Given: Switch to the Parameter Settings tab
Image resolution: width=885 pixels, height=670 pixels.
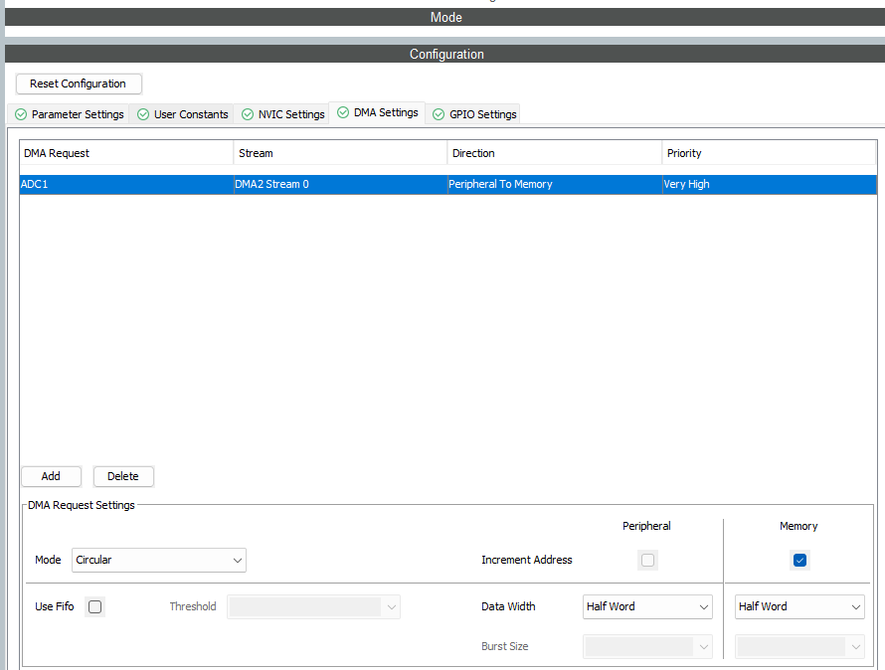Looking at the screenshot, I should [69, 114].
